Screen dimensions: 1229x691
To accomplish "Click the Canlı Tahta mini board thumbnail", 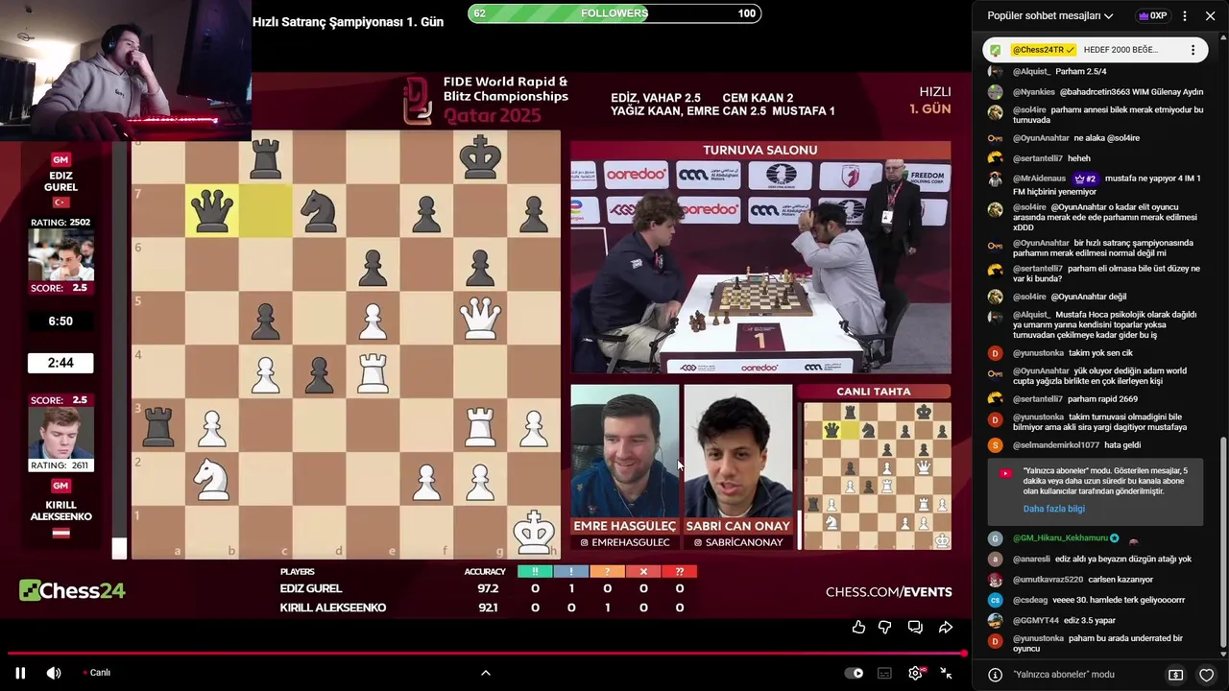I will (877, 476).
